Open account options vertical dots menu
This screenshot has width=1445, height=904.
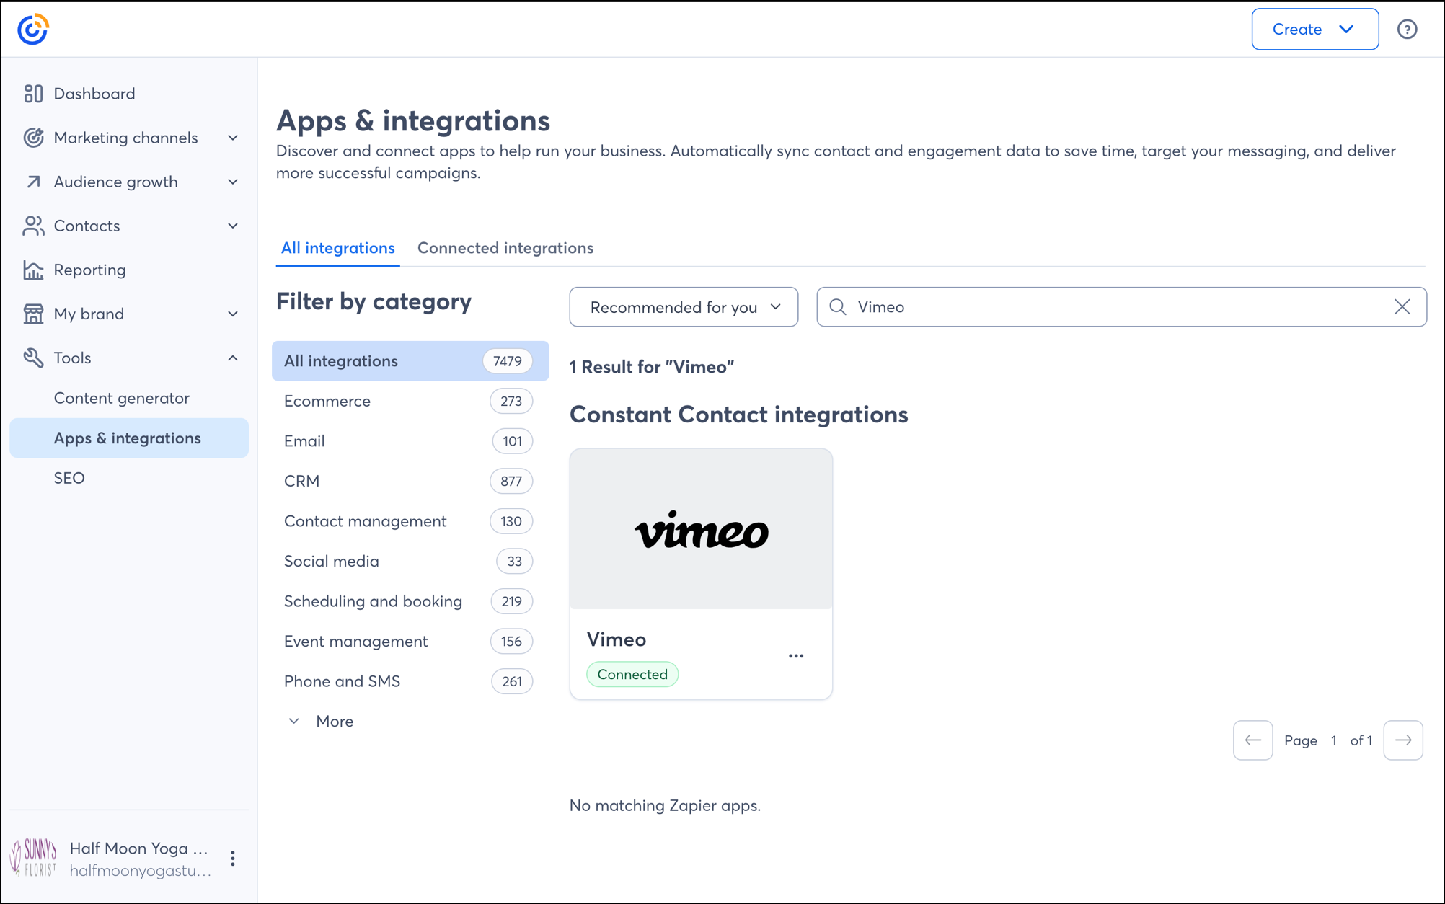(232, 859)
